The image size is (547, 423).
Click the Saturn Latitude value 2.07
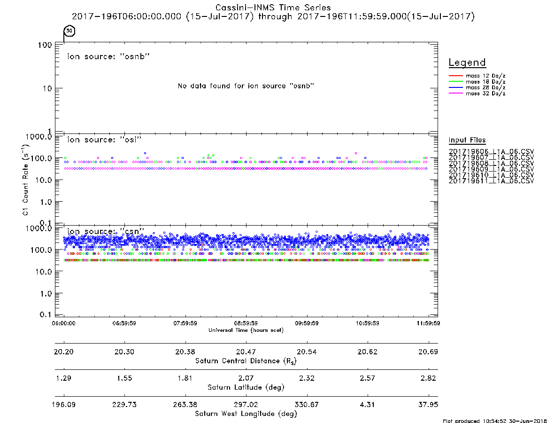(246, 378)
